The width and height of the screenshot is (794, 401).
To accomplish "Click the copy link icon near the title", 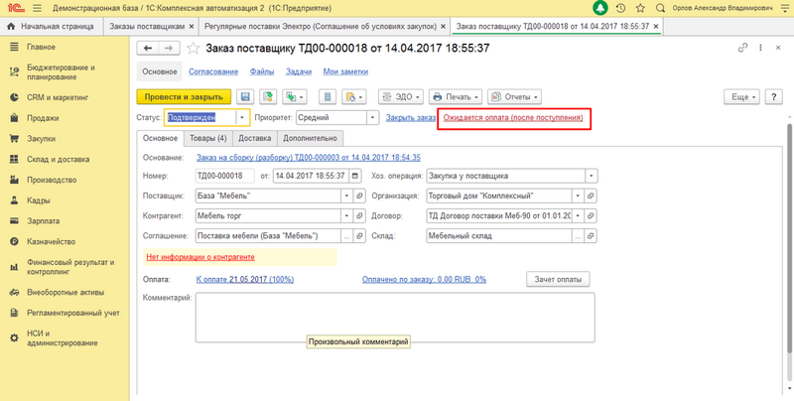I will click(x=740, y=49).
